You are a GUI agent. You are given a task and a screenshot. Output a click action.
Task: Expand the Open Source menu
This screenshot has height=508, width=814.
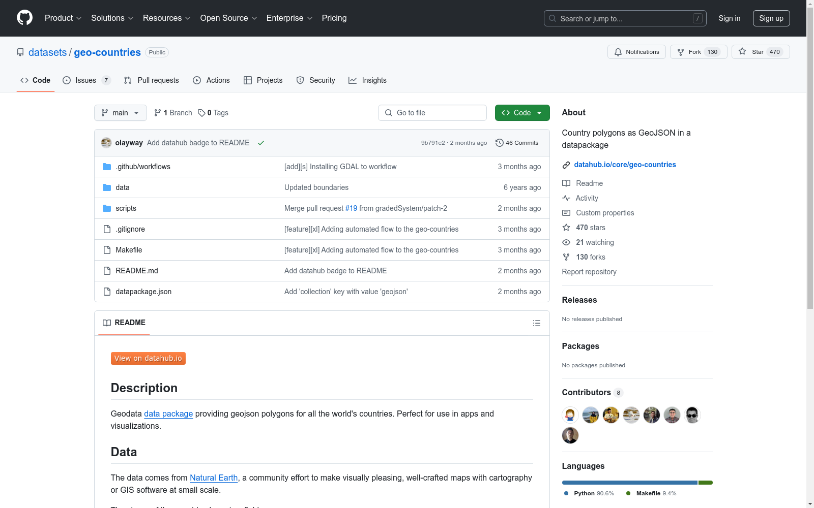click(x=229, y=18)
